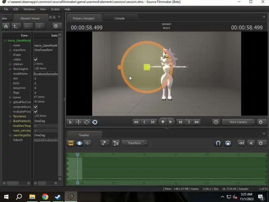The image size is (269, 202).
Task: Open the File menu
Action: 6,9
